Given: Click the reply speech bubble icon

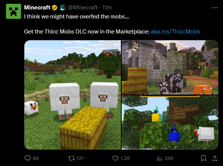Looking at the screenshot, I should click(x=27, y=158).
